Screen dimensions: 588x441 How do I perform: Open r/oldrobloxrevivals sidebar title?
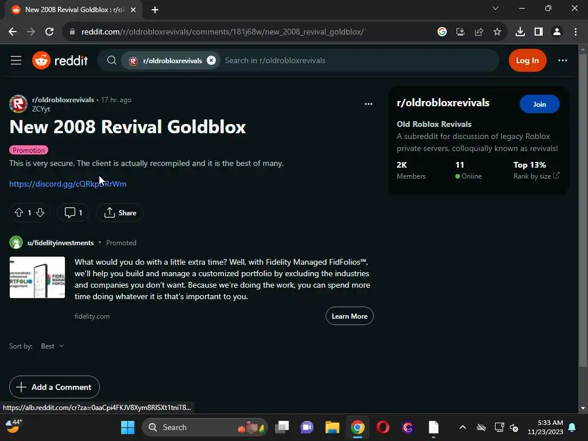coord(443,103)
